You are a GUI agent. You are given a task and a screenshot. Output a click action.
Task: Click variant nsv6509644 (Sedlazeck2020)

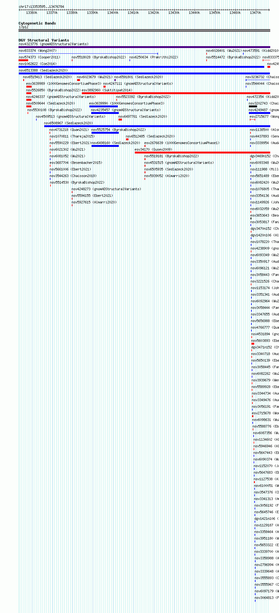point(51,103)
